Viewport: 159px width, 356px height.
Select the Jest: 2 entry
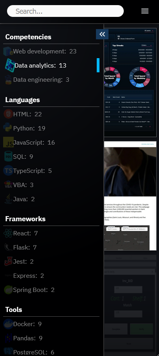[51, 262]
